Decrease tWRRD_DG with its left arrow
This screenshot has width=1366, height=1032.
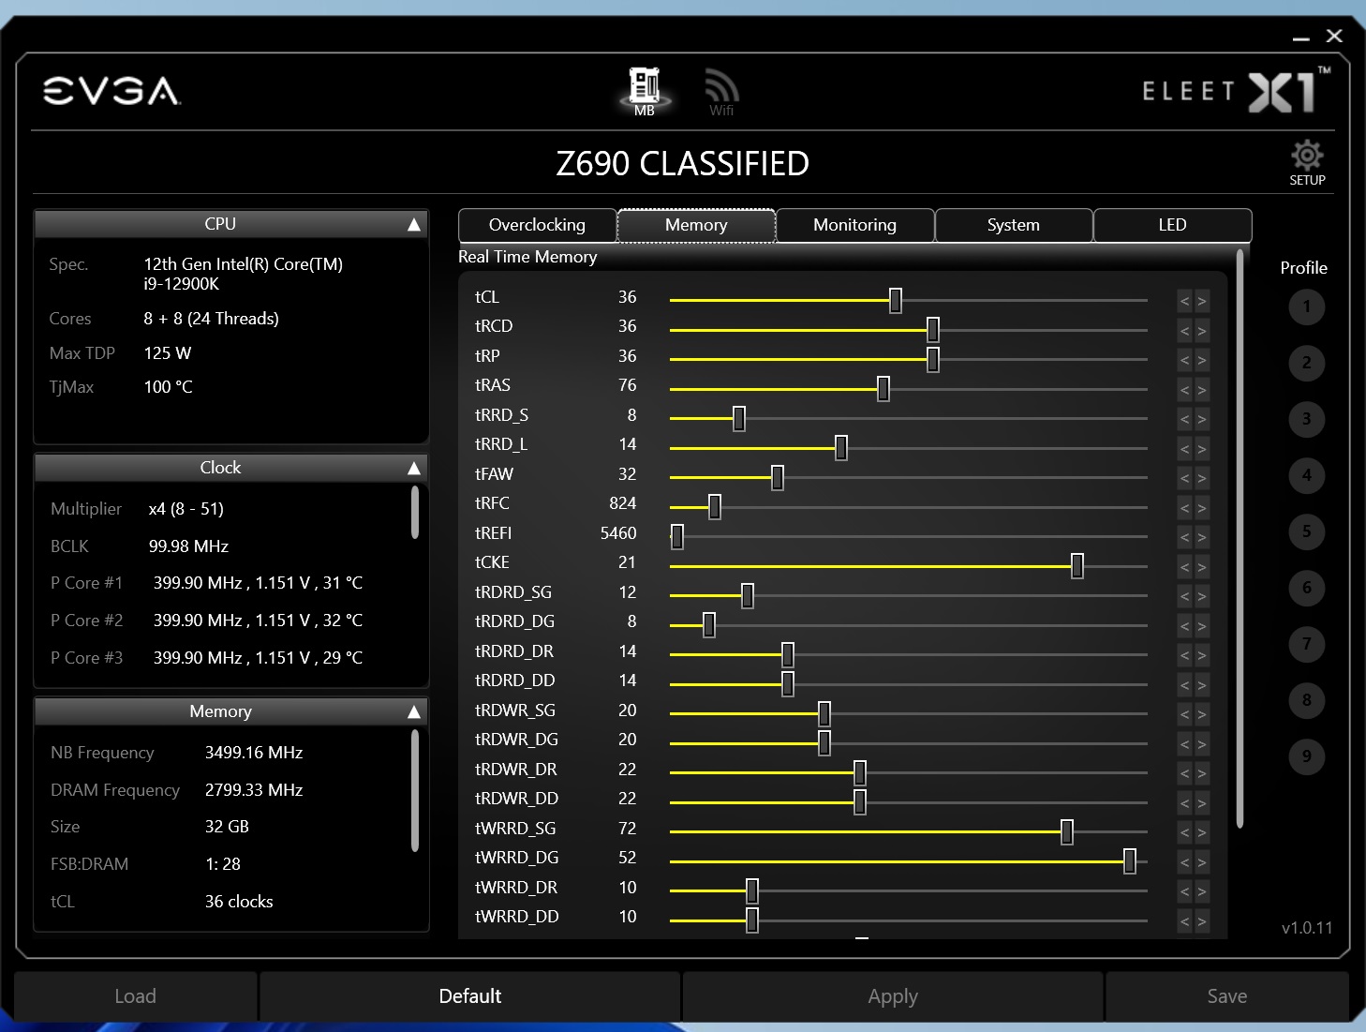click(1185, 862)
